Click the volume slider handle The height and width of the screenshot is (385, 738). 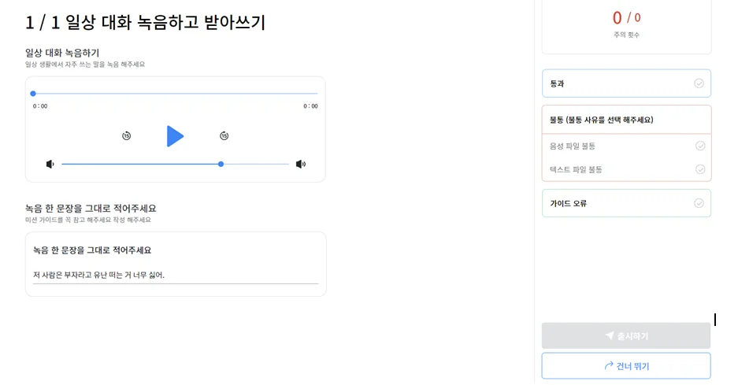(x=221, y=165)
